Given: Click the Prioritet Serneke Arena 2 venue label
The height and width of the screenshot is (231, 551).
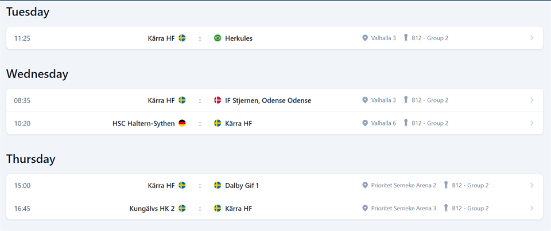Looking at the screenshot, I should pyautogui.click(x=403, y=186).
